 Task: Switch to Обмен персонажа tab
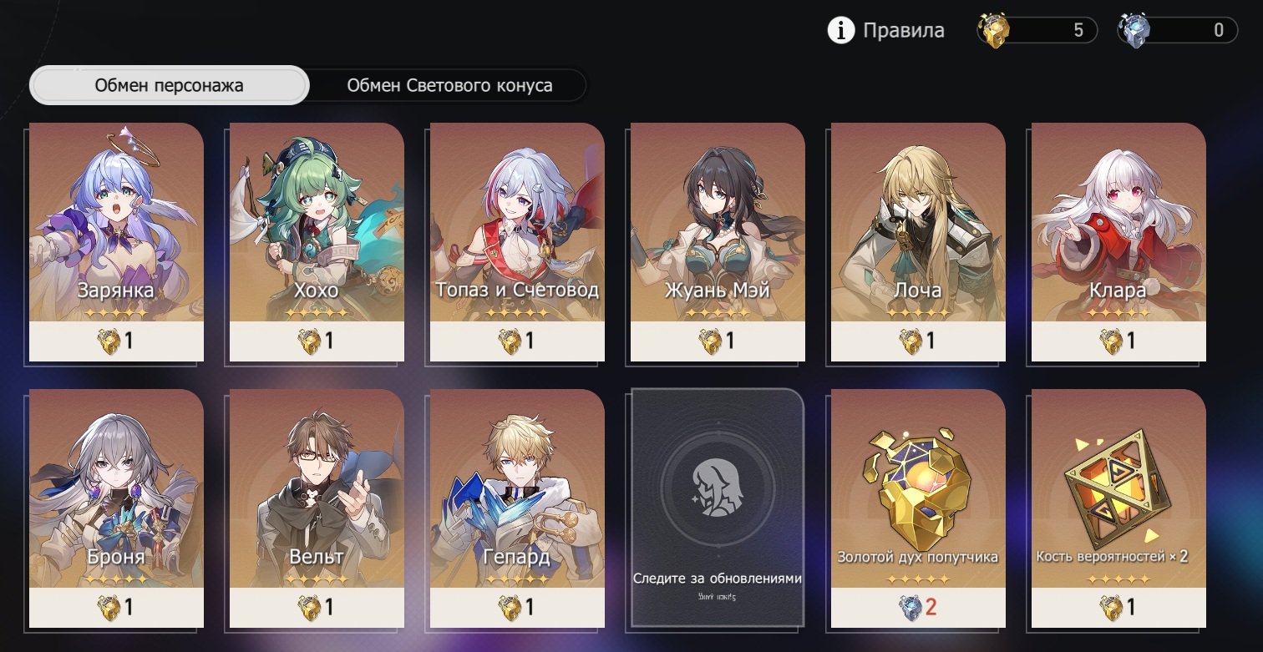click(x=170, y=85)
